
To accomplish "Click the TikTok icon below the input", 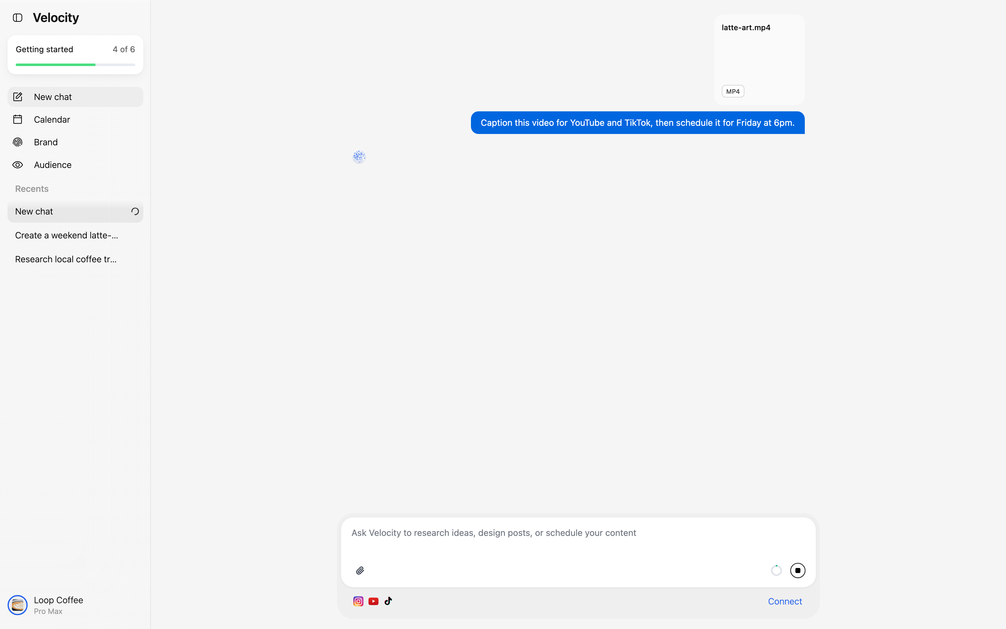I will [x=388, y=601].
